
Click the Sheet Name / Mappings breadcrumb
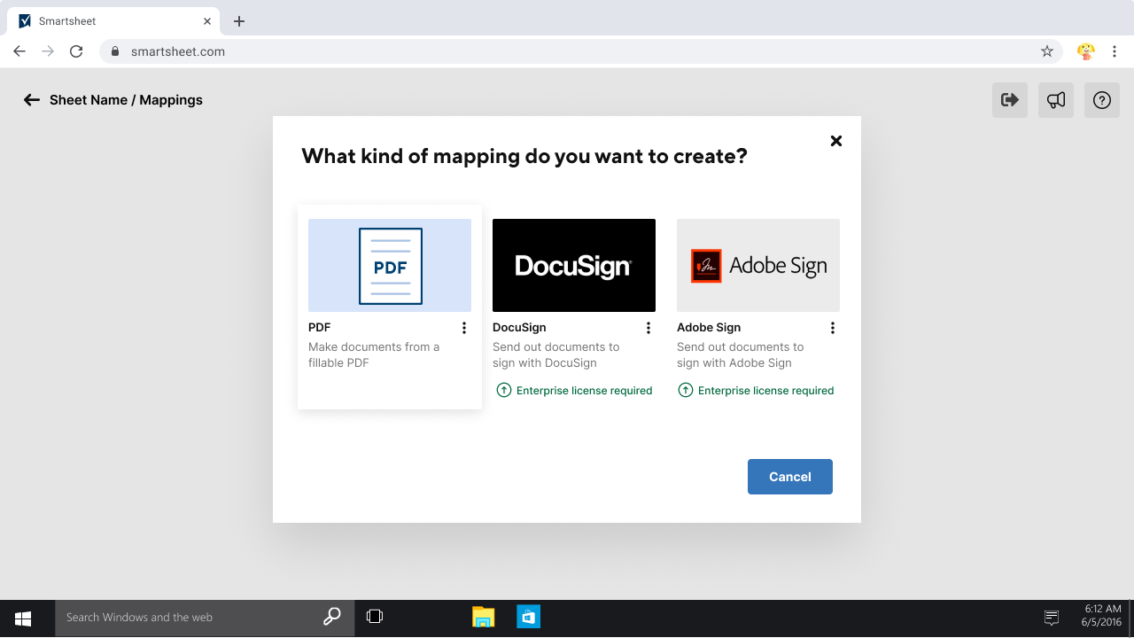pos(126,100)
